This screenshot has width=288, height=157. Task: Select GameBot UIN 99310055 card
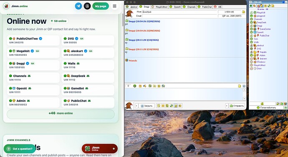88,90
